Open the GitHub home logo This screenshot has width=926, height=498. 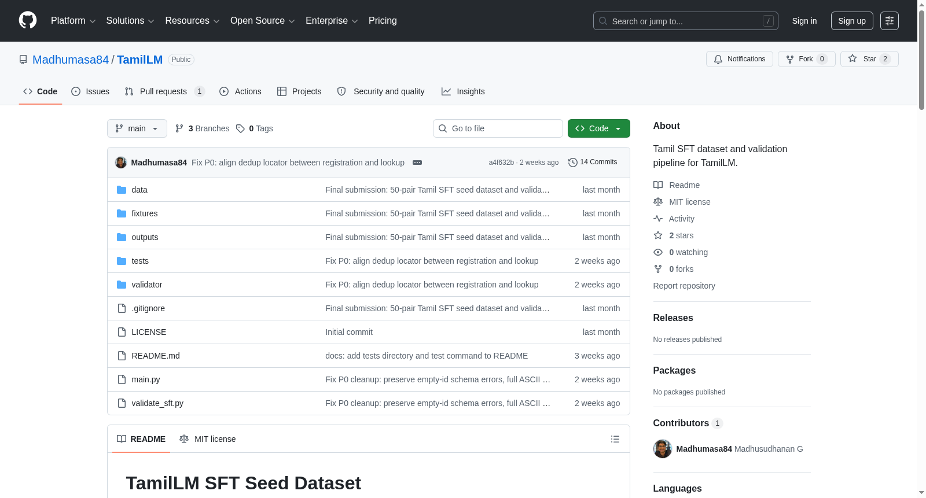point(28,21)
